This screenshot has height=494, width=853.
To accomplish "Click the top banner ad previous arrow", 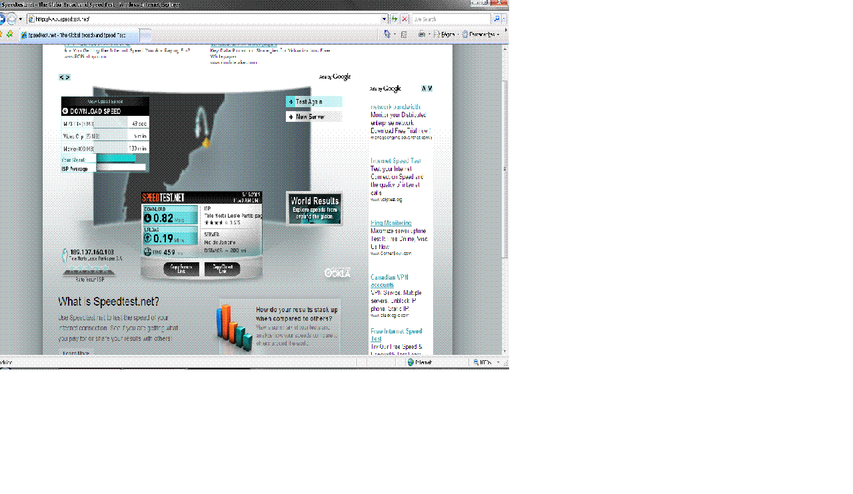I will click(61, 77).
